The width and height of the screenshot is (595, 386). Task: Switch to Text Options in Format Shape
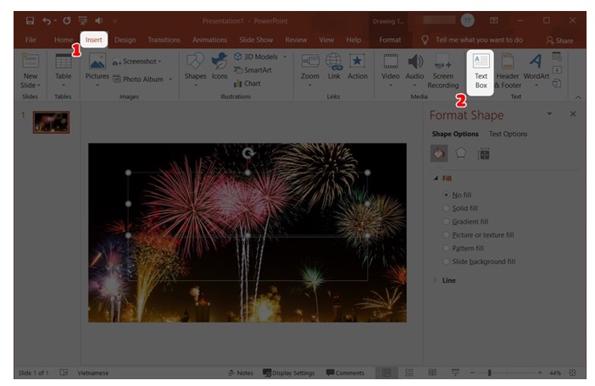[x=508, y=134]
